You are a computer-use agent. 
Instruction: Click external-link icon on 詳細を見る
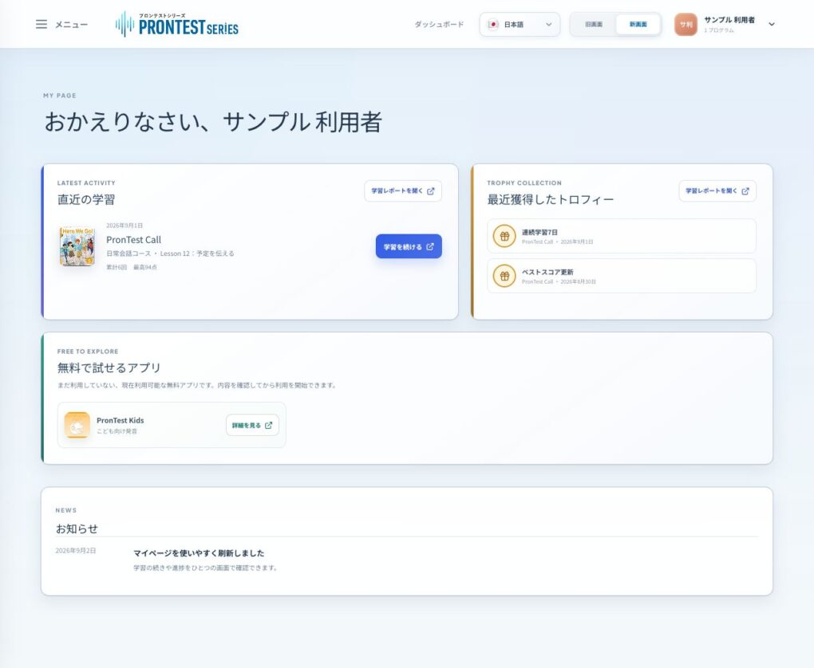[x=268, y=426]
